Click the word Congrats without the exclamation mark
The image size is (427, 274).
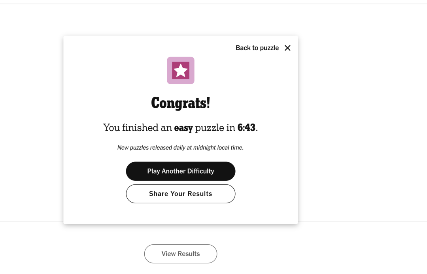click(x=178, y=103)
